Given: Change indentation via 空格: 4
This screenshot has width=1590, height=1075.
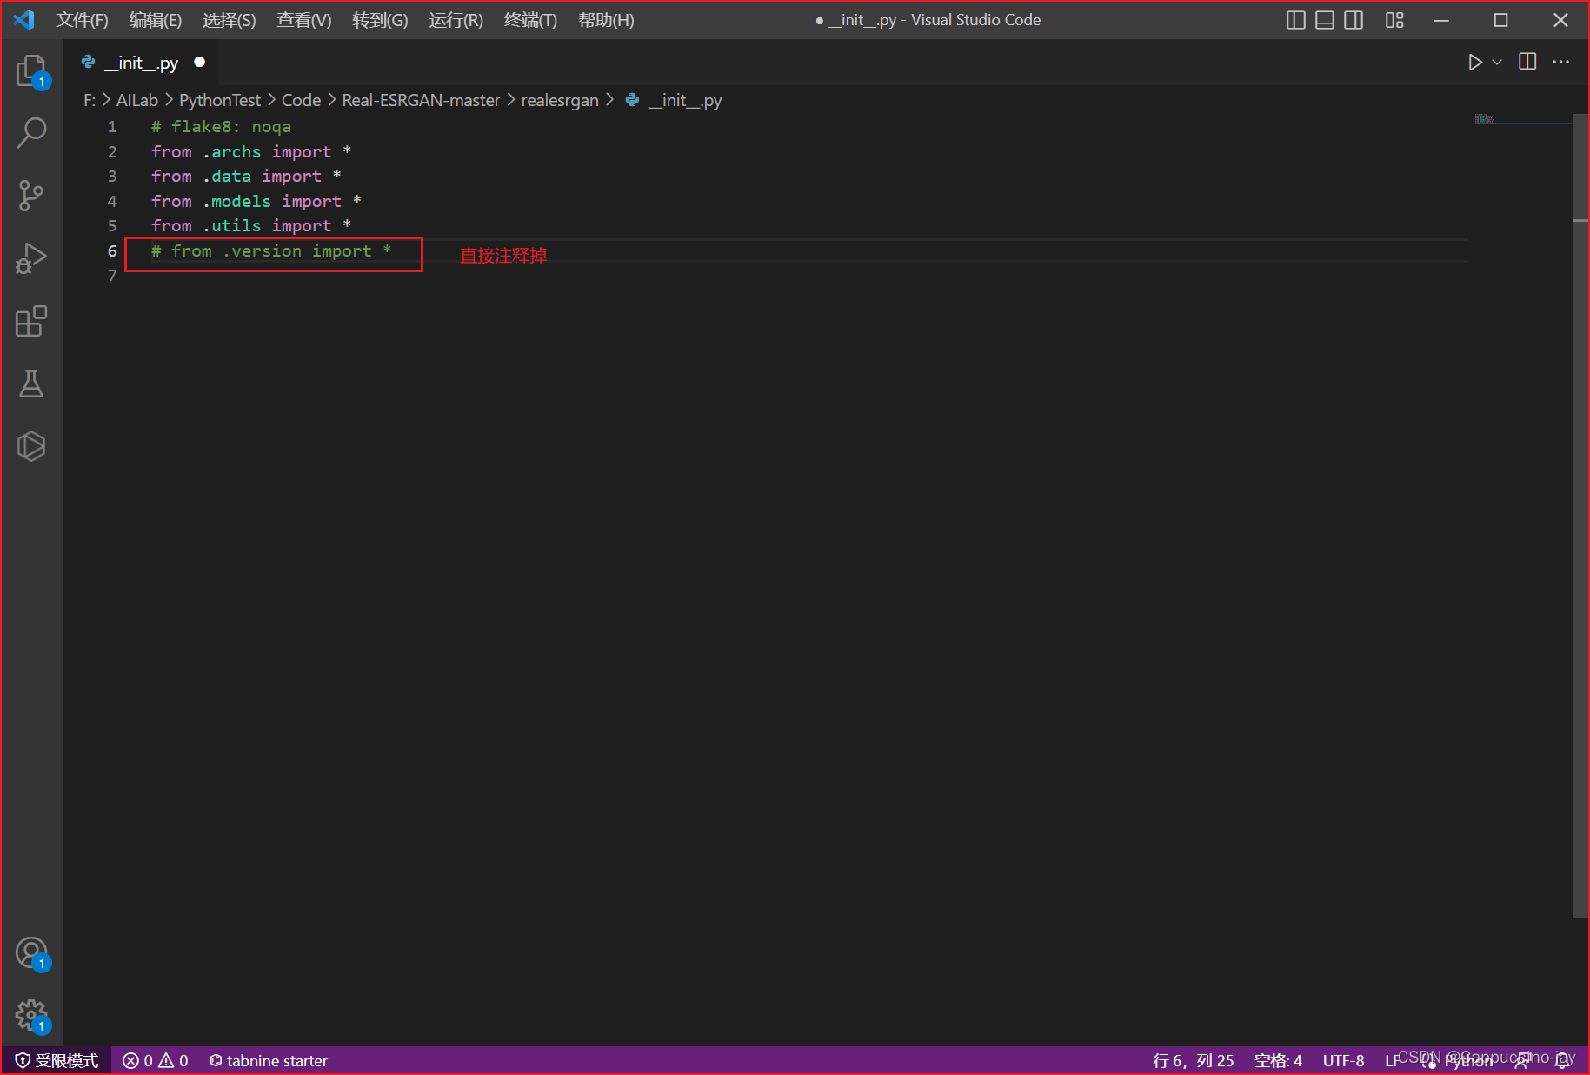Looking at the screenshot, I should point(1278,1060).
